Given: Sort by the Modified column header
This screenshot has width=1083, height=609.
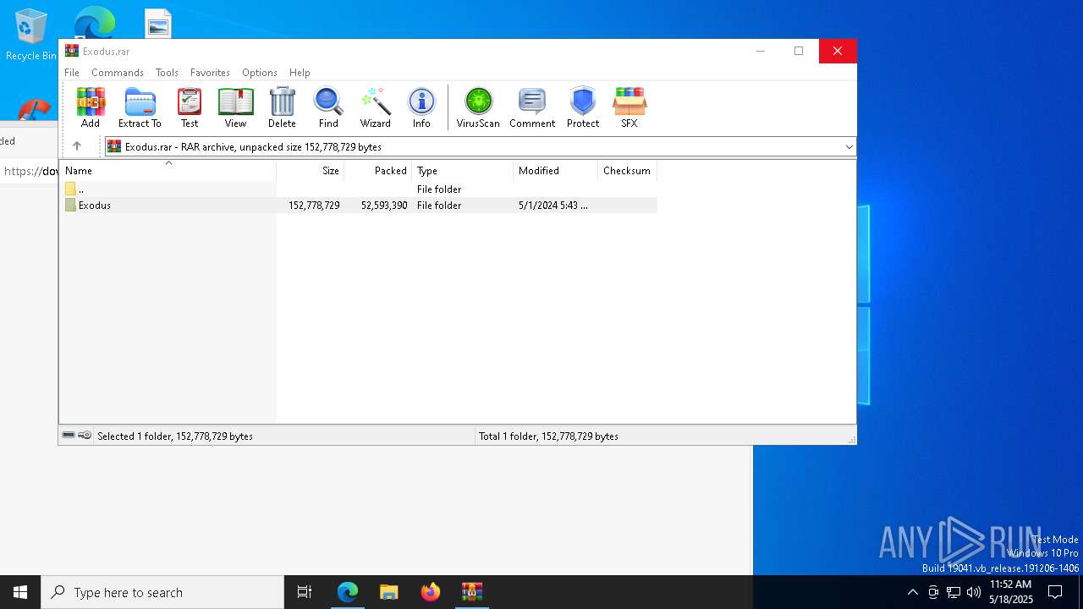Looking at the screenshot, I should (x=556, y=171).
